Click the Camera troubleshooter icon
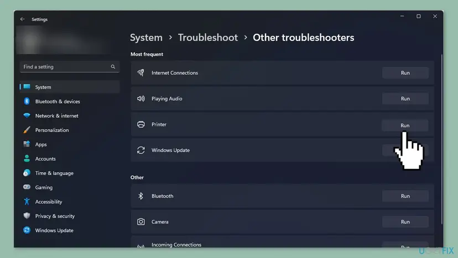 (141, 221)
